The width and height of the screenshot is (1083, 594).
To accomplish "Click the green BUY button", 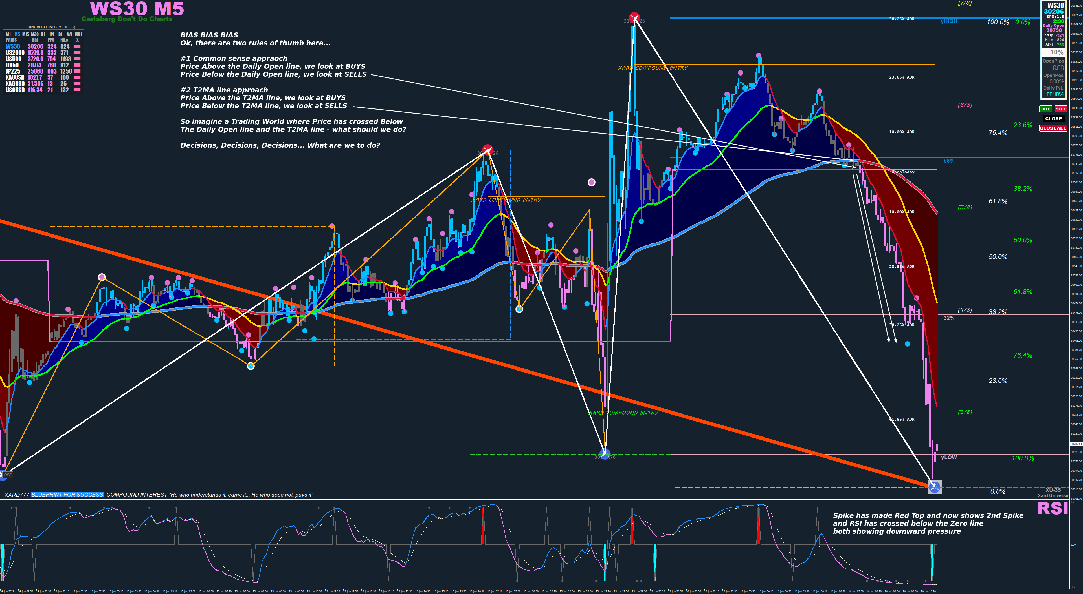I will 1045,109.
